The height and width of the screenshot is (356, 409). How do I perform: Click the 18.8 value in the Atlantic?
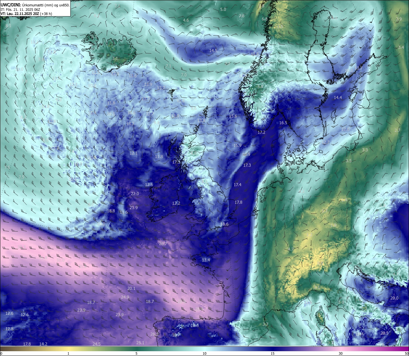[x=111, y=211]
